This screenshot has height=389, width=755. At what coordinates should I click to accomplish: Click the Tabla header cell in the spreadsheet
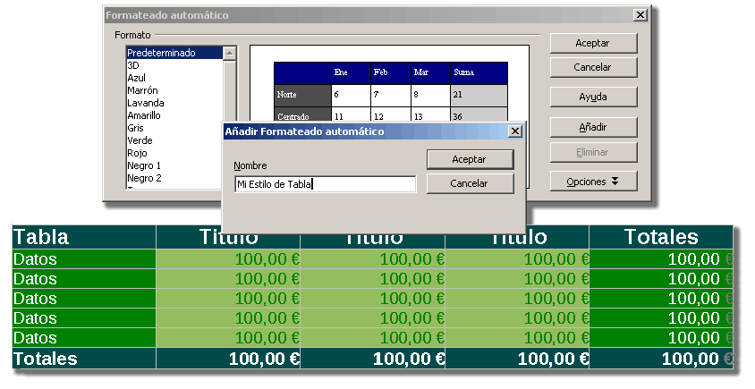pyautogui.click(x=84, y=237)
